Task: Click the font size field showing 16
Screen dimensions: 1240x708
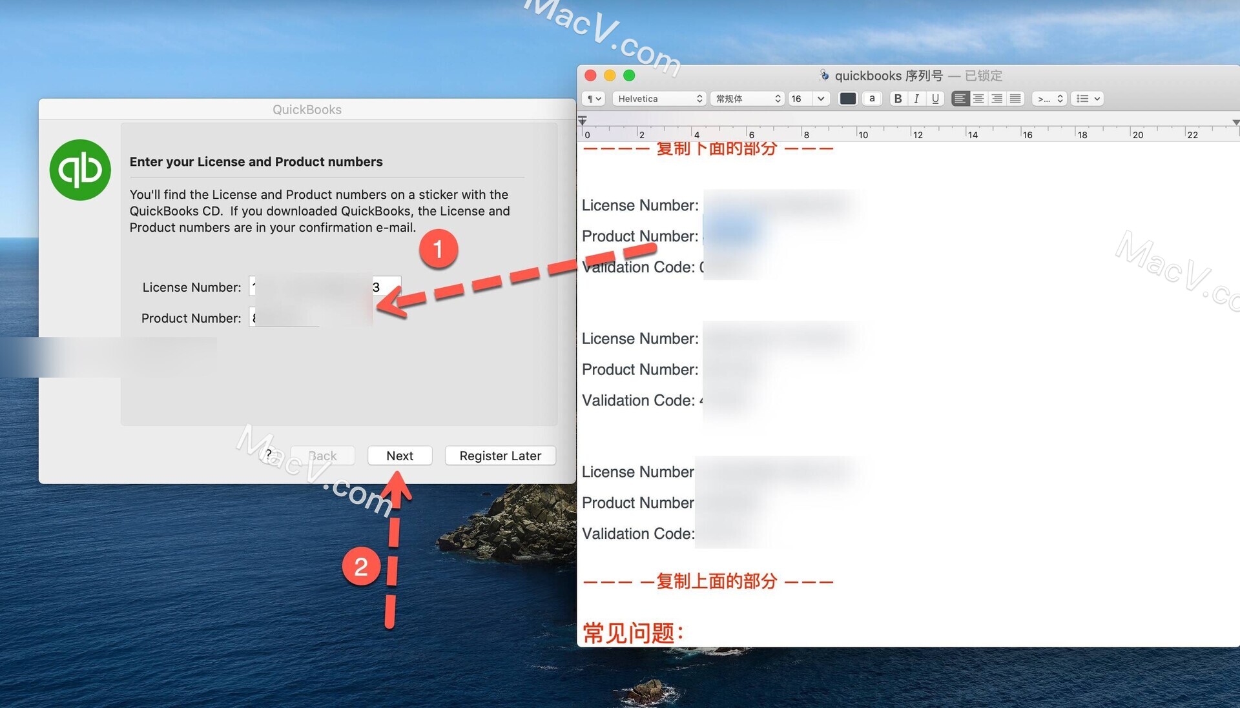Action: (x=800, y=99)
